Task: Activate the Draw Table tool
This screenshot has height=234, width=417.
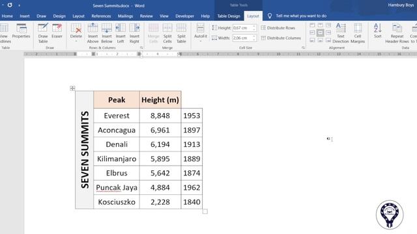Action: pos(43,33)
